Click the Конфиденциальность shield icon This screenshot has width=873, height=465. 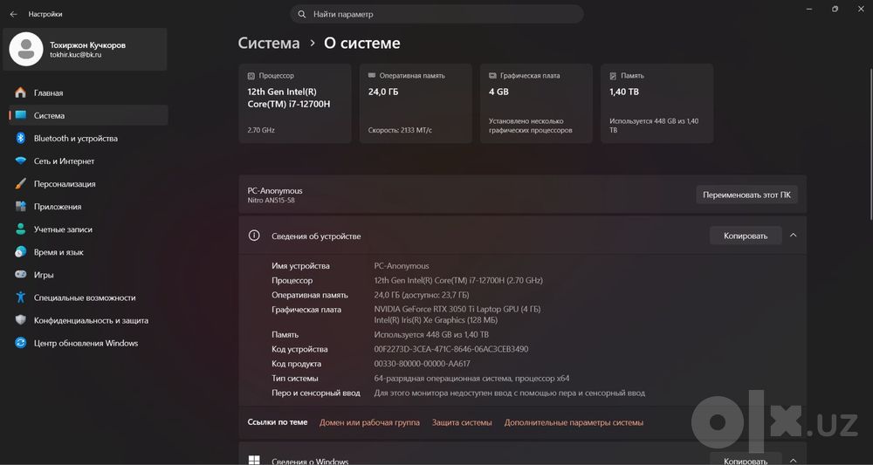(x=21, y=320)
